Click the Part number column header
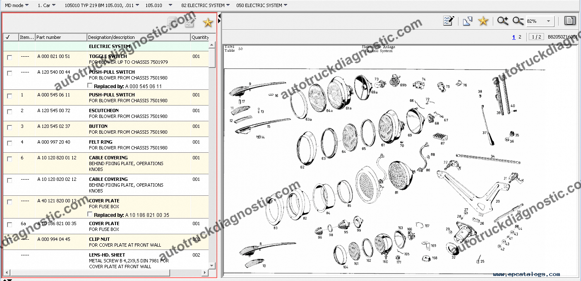Viewport: 581px width, 281px height. click(x=61, y=37)
